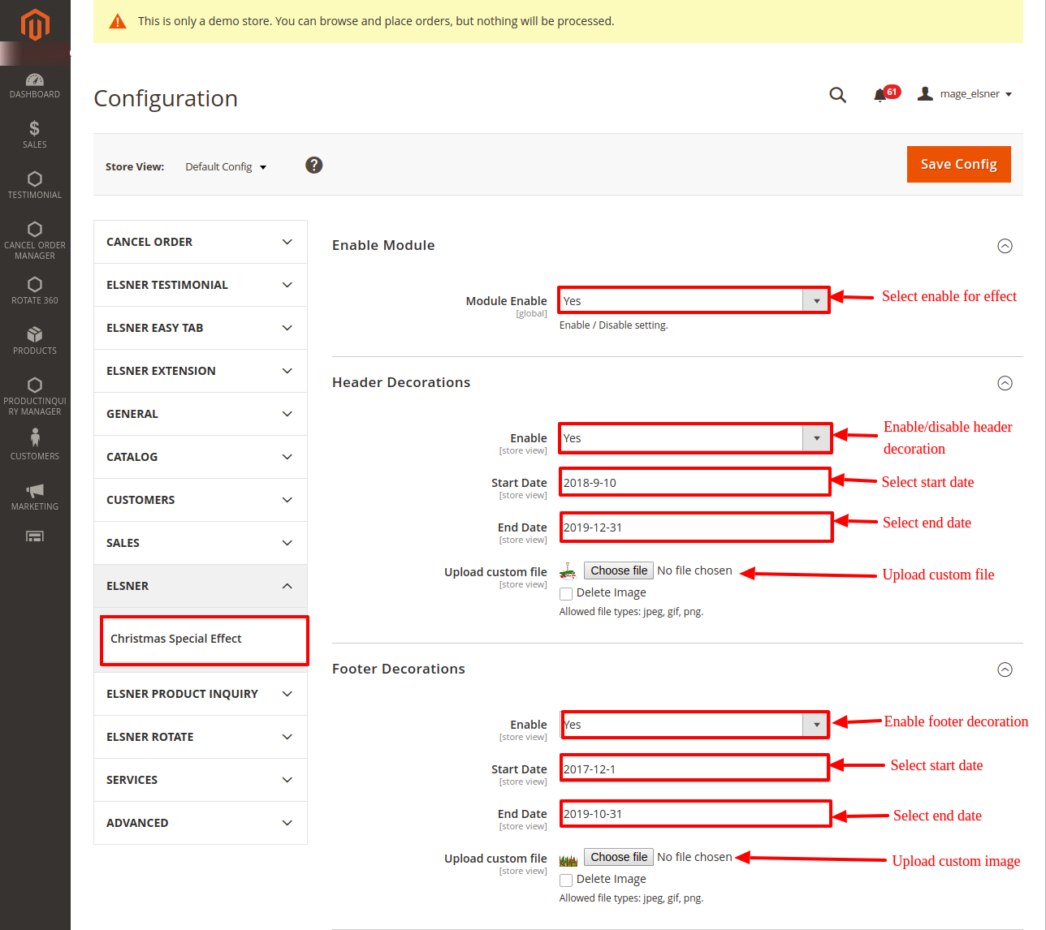Open the notifications bell icon
Screen dimensions: 1046x930
click(880, 95)
